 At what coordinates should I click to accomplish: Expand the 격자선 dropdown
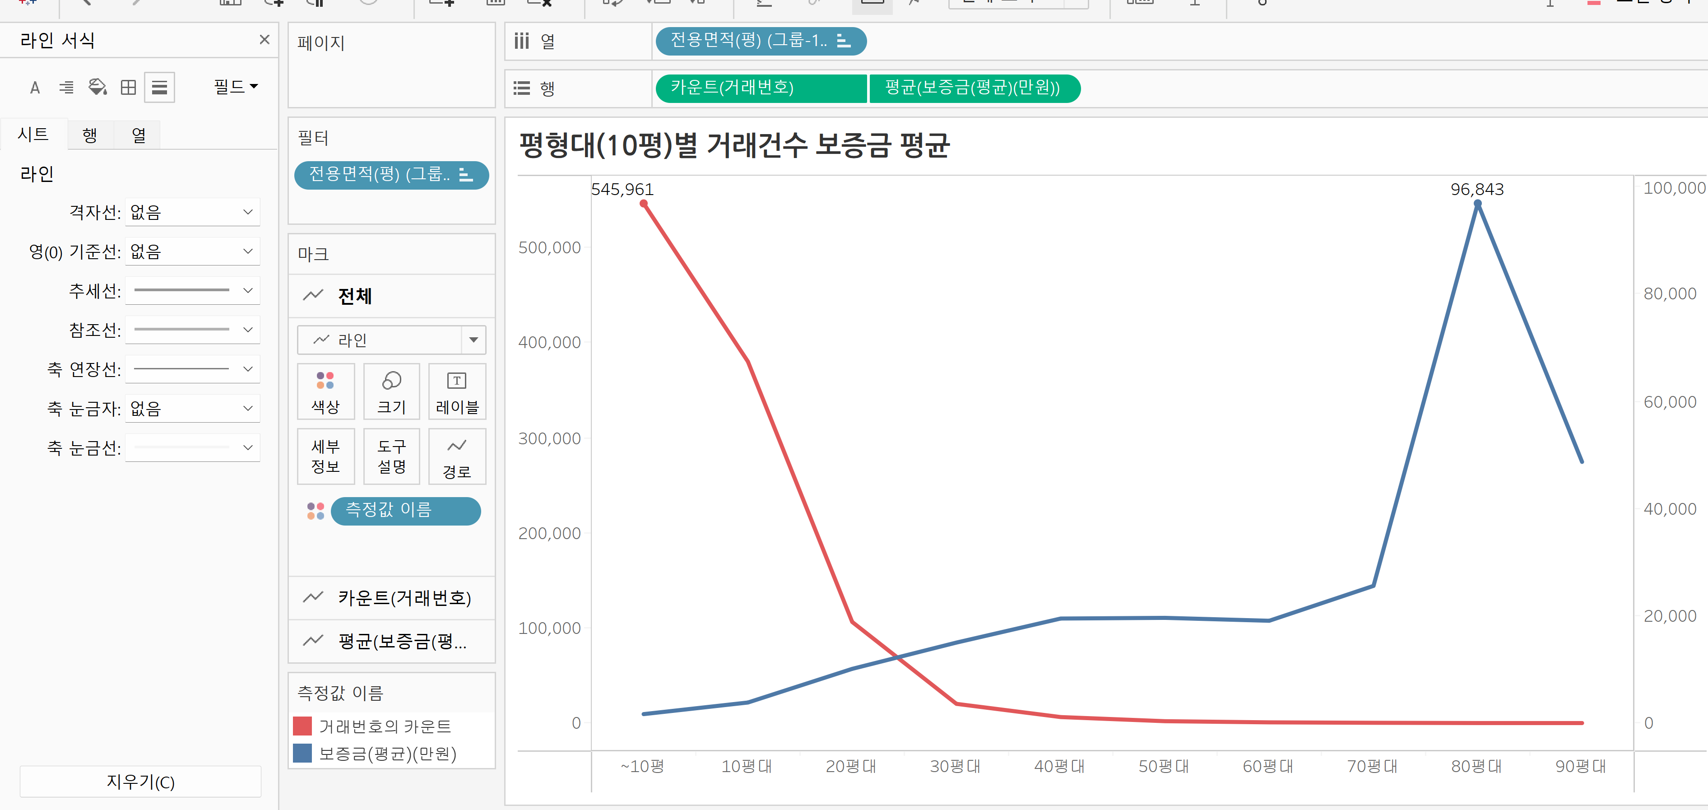pyautogui.click(x=192, y=212)
